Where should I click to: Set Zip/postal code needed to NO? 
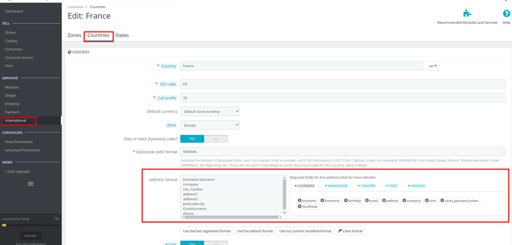pos(216,139)
